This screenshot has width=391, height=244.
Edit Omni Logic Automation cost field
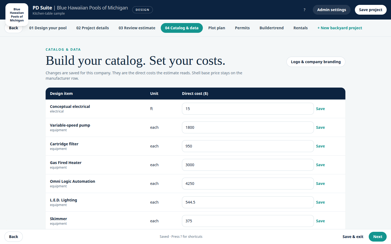click(248, 184)
